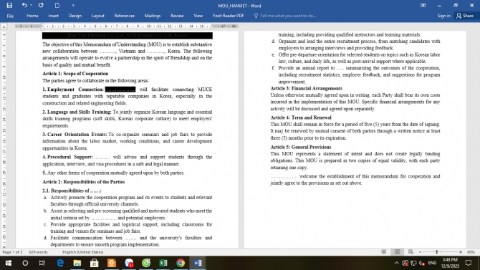Click the 80% zoom level

pyautogui.click(x=471, y=252)
